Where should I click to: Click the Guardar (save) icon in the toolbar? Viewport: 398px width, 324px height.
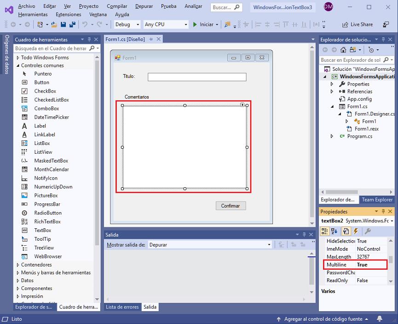[x=63, y=24]
